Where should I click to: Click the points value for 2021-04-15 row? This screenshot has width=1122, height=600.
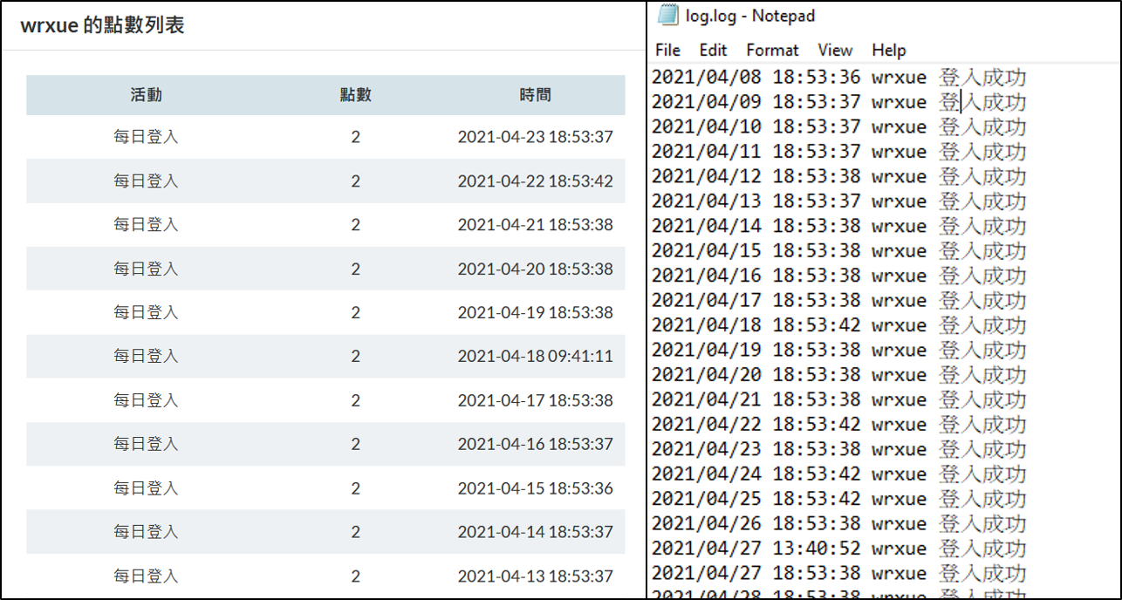tap(355, 488)
